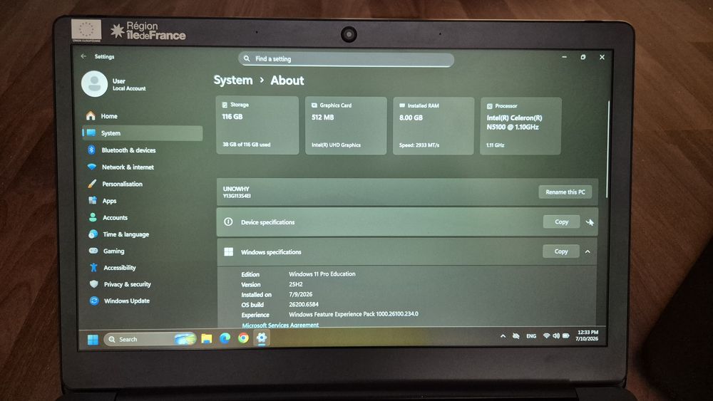
Task: Click the Settings gear taskbar icon
Action: (x=262, y=338)
